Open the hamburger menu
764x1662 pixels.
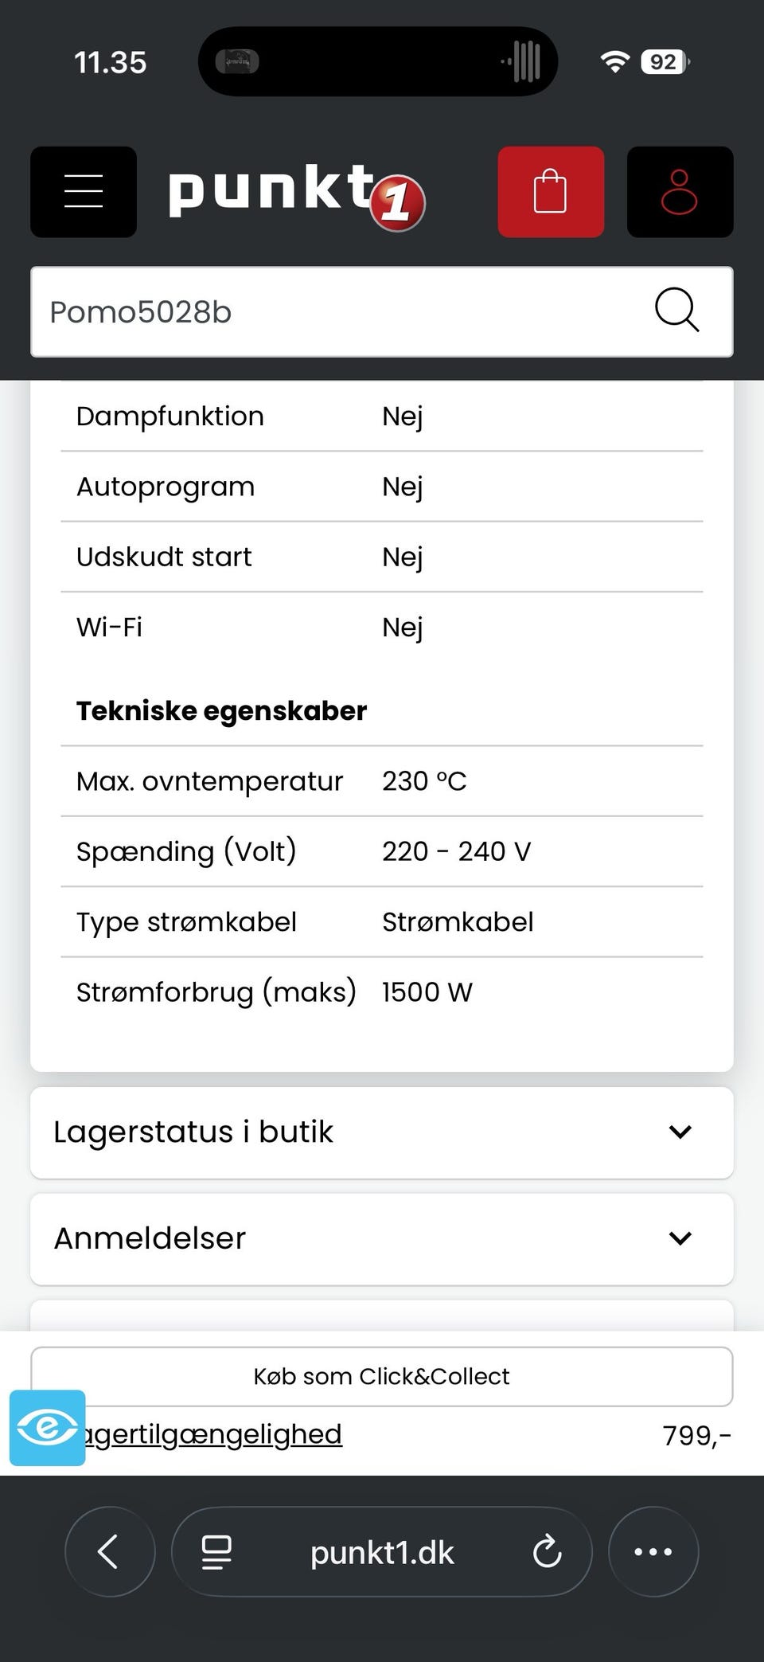[x=84, y=192]
